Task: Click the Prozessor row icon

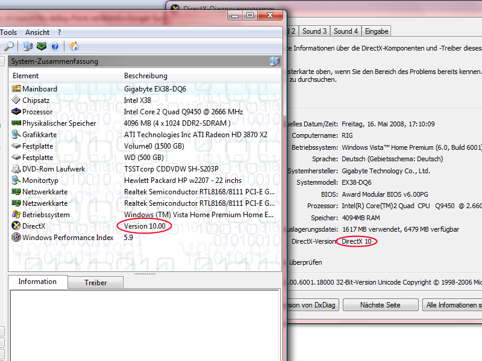Action: point(16,111)
